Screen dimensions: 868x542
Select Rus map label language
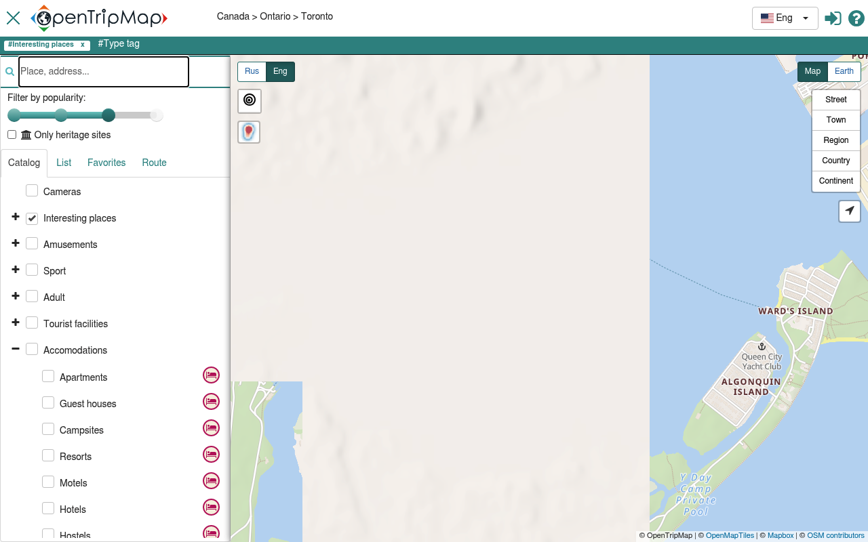tap(252, 71)
